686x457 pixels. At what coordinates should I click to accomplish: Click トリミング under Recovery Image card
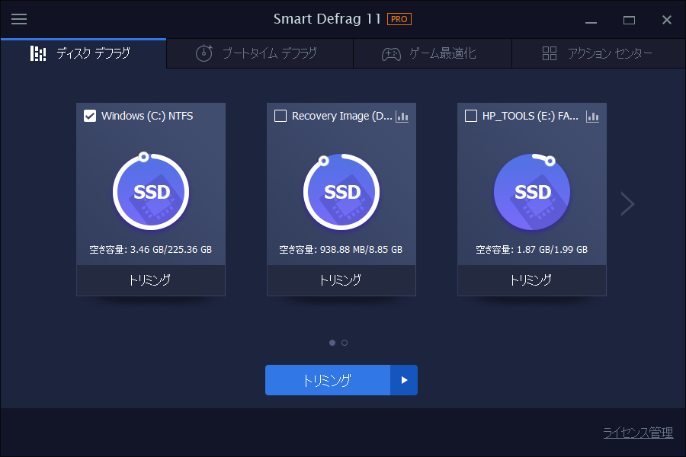pos(341,280)
